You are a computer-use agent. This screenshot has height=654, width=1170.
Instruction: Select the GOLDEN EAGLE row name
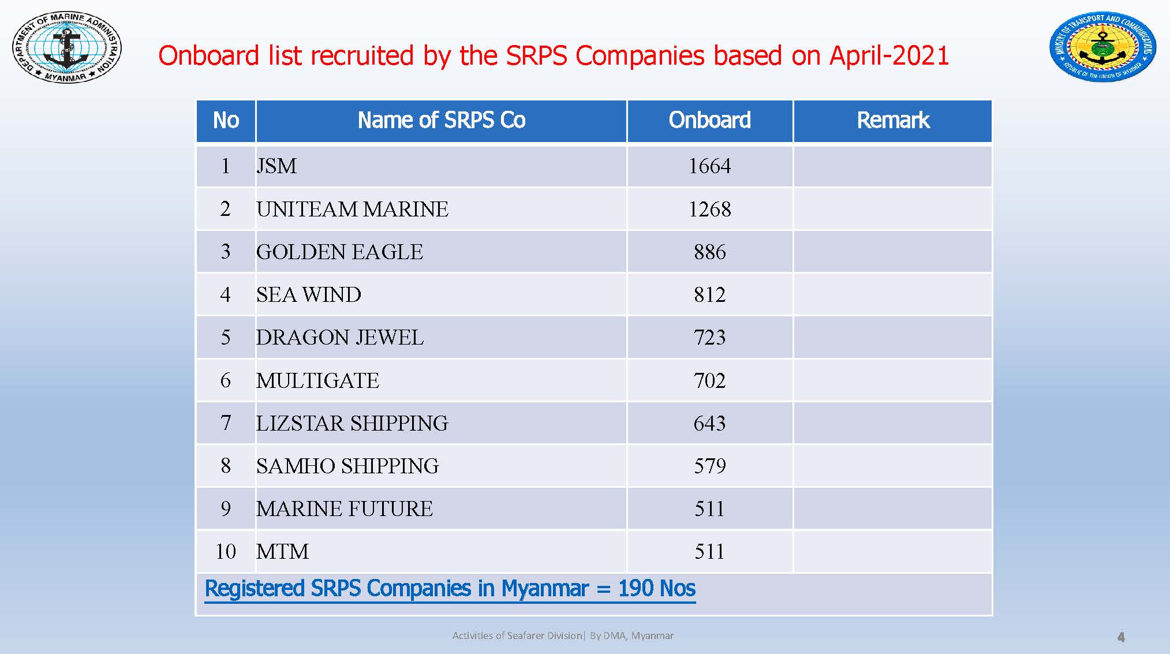pos(339,252)
